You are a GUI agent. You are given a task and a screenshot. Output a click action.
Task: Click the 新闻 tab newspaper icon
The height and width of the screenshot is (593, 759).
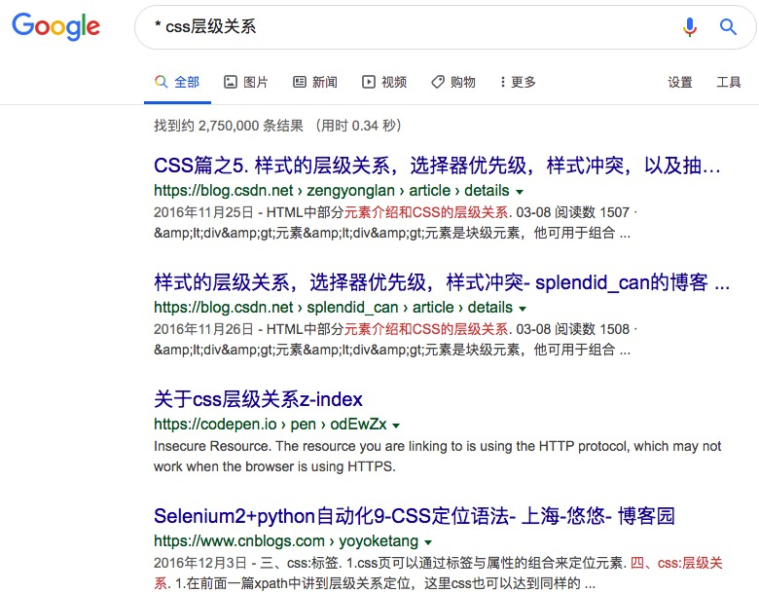(300, 82)
